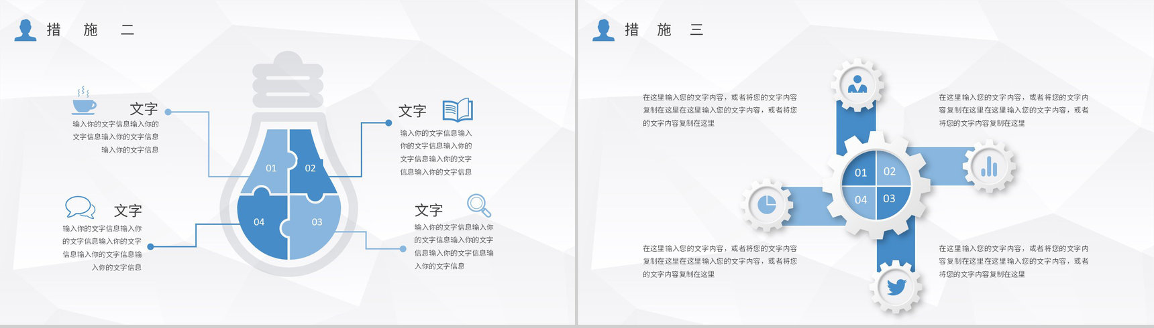Select the gear with user profile icon

(857, 85)
